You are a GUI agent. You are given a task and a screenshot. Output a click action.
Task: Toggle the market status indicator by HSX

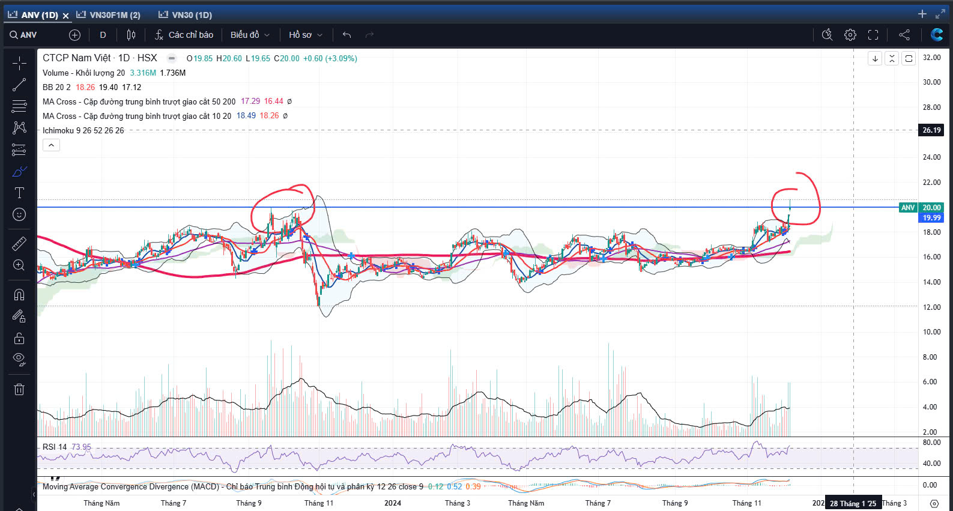(x=172, y=58)
